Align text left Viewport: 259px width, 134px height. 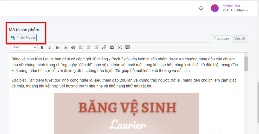click(81, 48)
